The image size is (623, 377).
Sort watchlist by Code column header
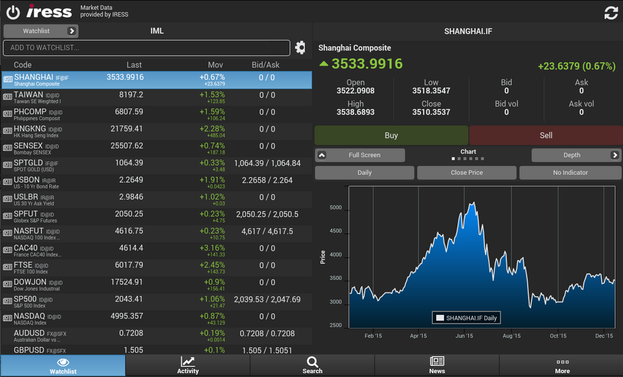coord(23,65)
